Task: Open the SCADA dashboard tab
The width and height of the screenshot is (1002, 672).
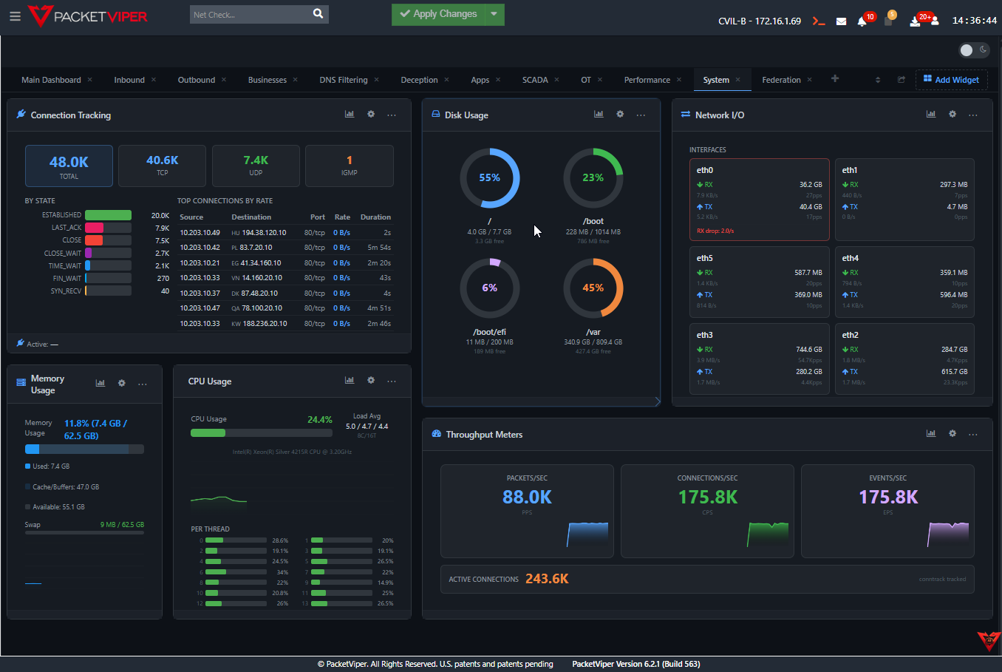Action: tap(534, 79)
